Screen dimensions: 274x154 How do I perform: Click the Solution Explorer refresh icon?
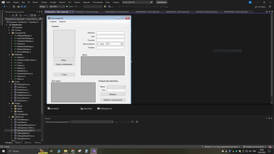pyautogui.click(x=28, y=15)
